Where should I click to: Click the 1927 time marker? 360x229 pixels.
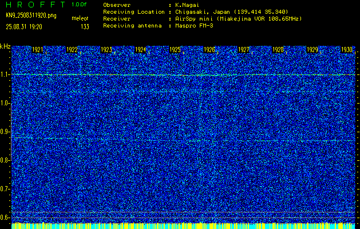coord(244,50)
